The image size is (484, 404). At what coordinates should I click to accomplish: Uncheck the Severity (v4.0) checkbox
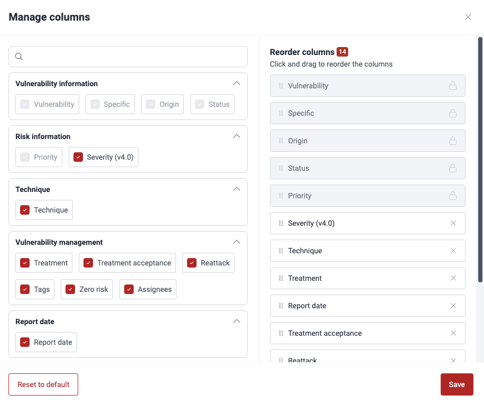point(79,157)
